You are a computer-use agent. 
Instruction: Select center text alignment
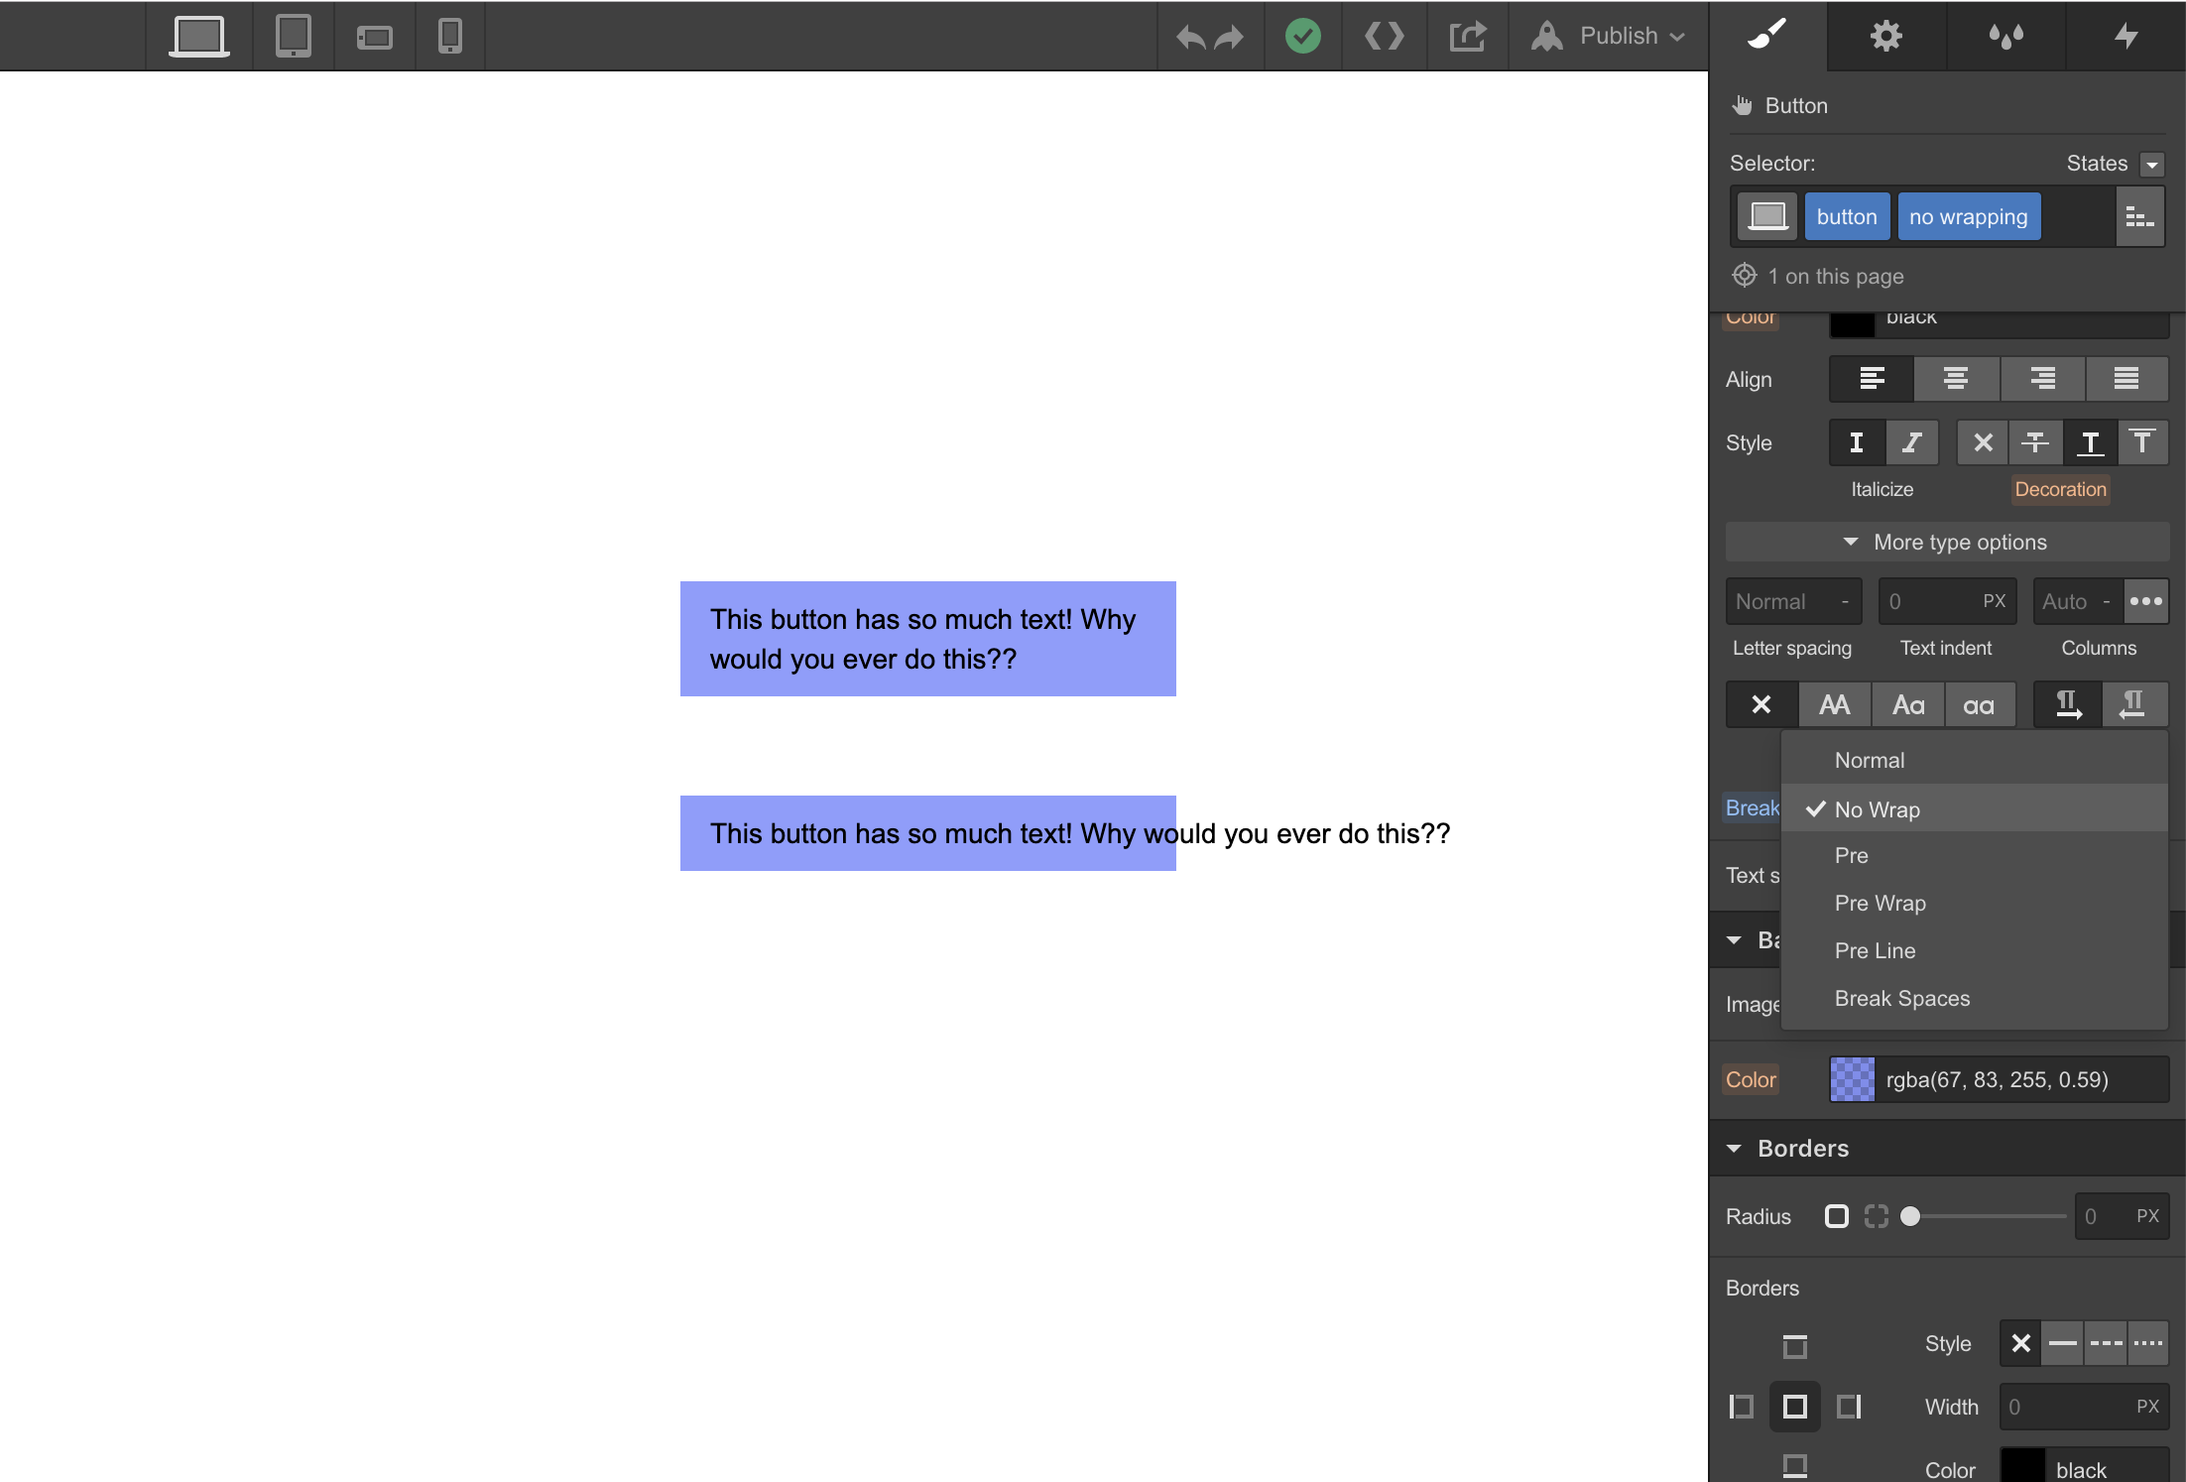[1955, 379]
